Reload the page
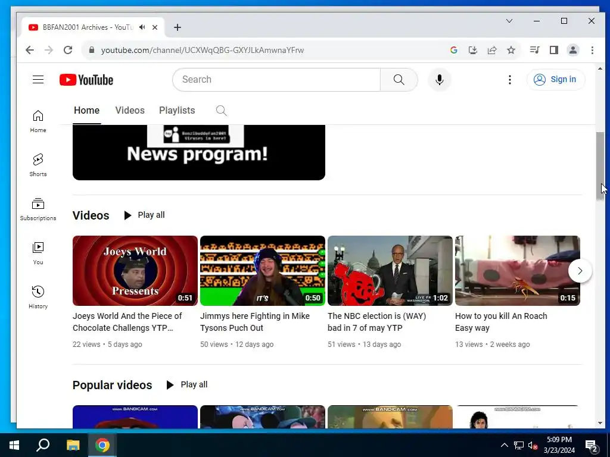Image resolution: width=610 pixels, height=457 pixels. (x=68, y=50)
